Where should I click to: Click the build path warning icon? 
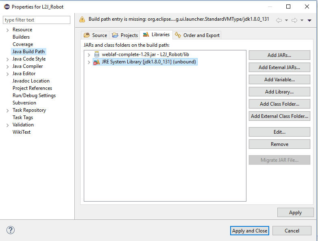click(82, 19)
